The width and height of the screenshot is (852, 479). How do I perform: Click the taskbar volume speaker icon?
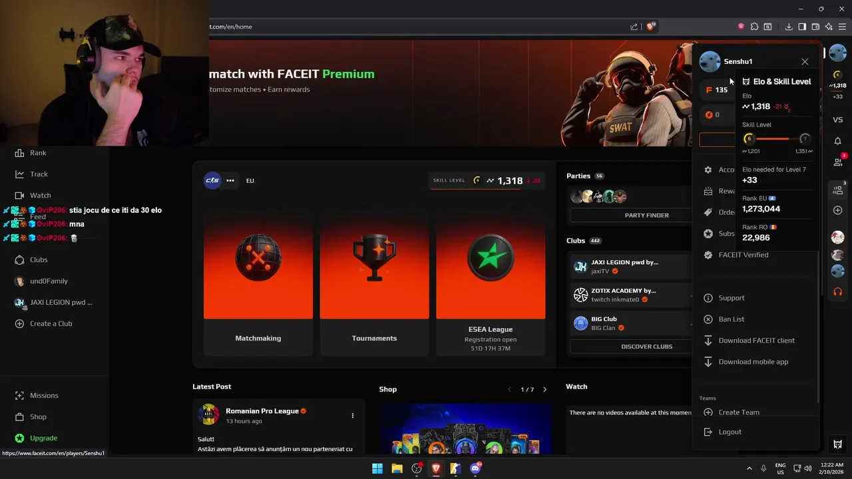click(807, 468)
